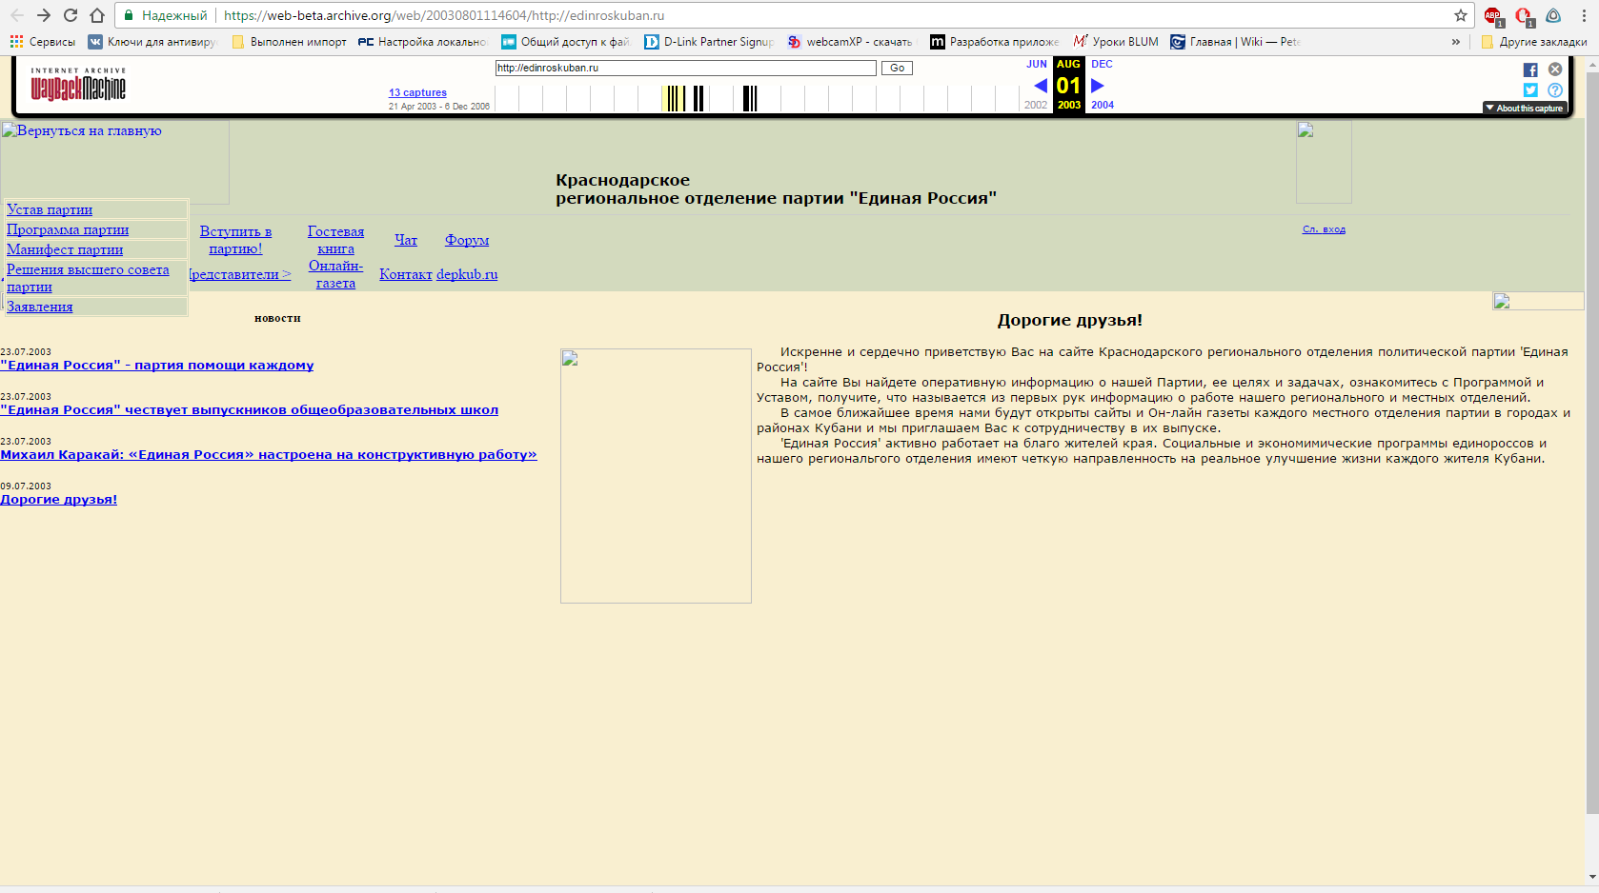Screen dimensions: 1599x893
Task: Expand About this capture
Action: pos(1525,109)
